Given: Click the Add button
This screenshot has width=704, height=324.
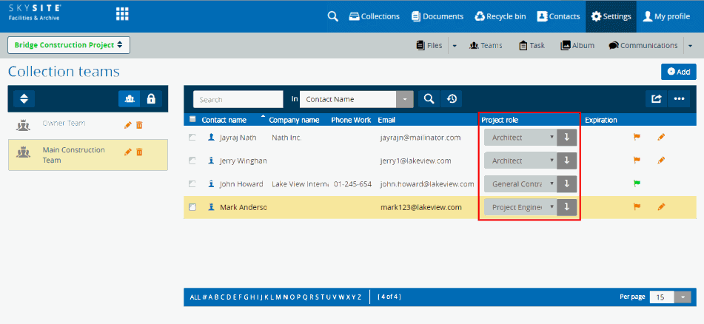Looking at the screenshot, I should pos(678,71).
